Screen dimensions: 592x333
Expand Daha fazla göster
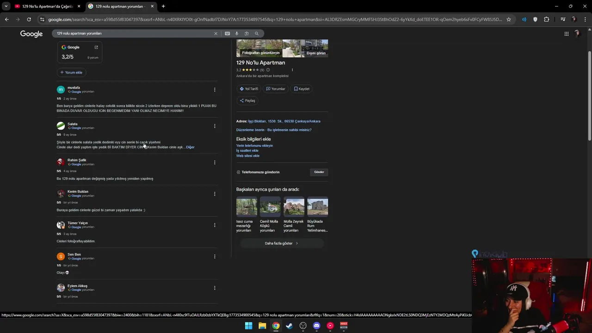point(282,243)
